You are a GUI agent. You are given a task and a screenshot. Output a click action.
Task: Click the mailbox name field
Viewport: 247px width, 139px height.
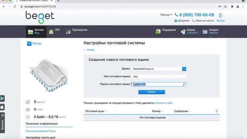159,76
